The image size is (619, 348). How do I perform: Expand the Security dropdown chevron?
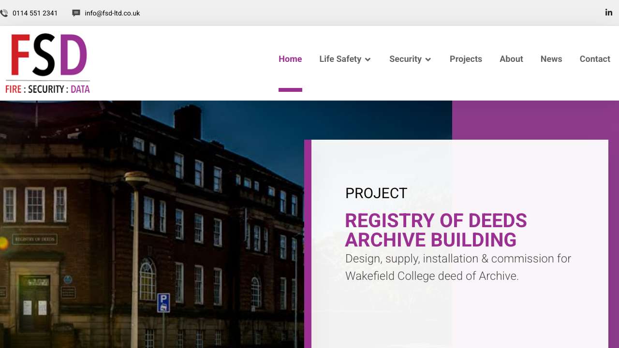pos(428,59)
